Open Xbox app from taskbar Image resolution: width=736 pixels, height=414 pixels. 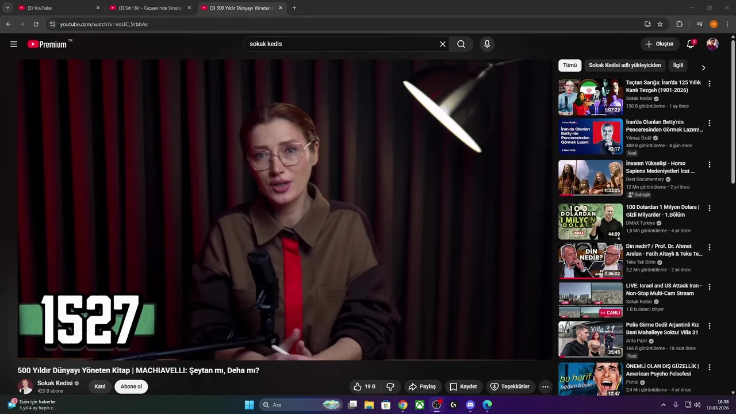[x=420, y=405]
